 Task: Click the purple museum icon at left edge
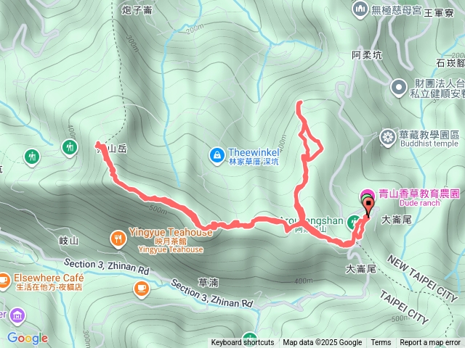[17, 316]
